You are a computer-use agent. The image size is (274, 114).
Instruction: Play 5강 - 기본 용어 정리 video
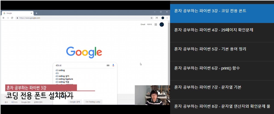click(222, 52)
